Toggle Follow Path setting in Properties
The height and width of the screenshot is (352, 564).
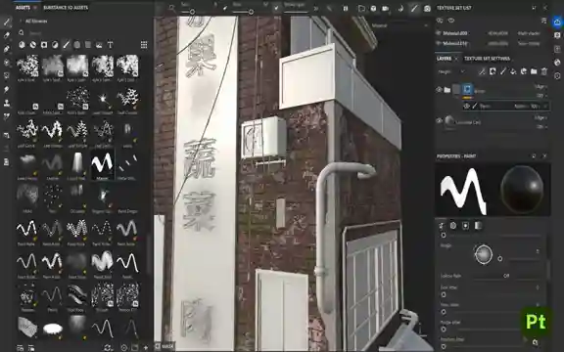[506, 276]
